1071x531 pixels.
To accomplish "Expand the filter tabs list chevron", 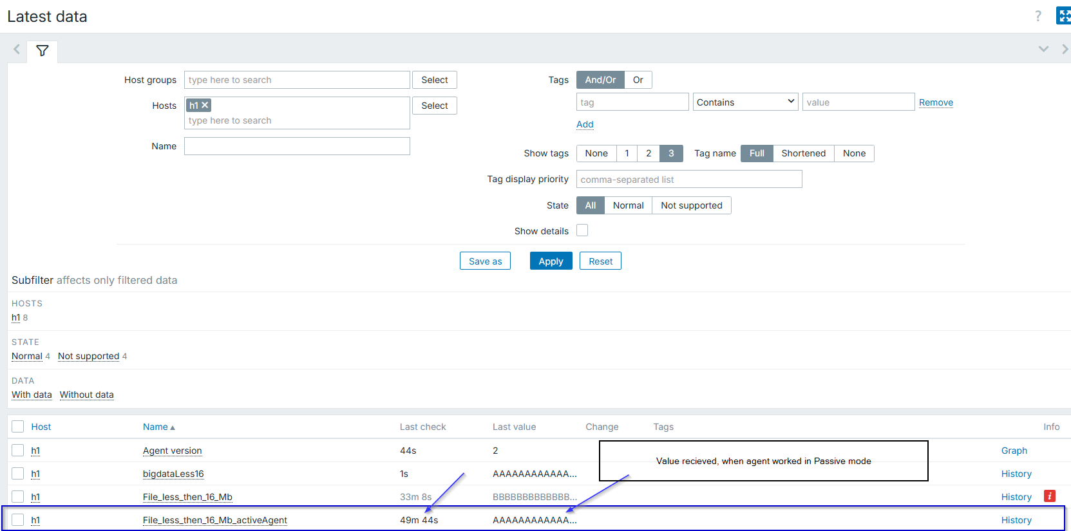I will (x=1043, y=49).
